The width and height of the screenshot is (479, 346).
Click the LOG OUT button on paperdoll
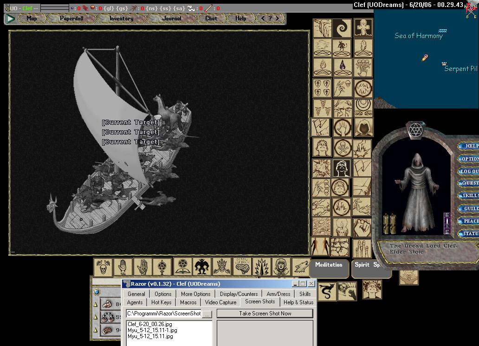coord(469,171)
